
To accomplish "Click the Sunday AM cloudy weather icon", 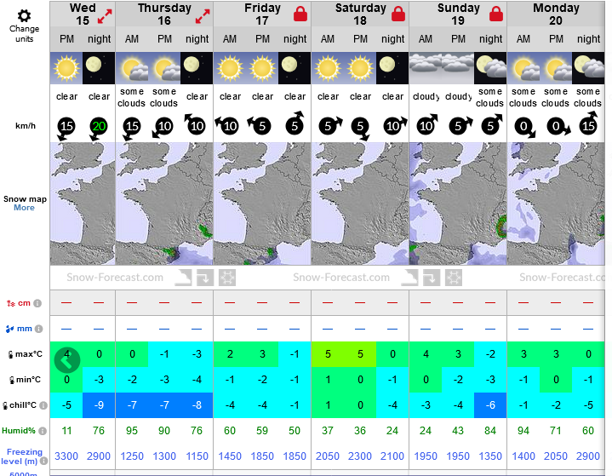I will pyautogui.click(x=426, y=68).
